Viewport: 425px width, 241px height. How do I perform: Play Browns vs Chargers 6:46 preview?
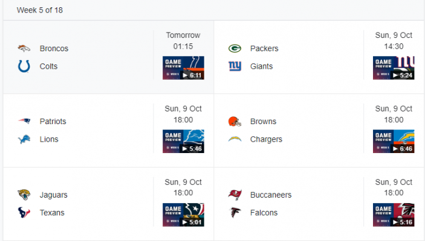coord(394,142)
